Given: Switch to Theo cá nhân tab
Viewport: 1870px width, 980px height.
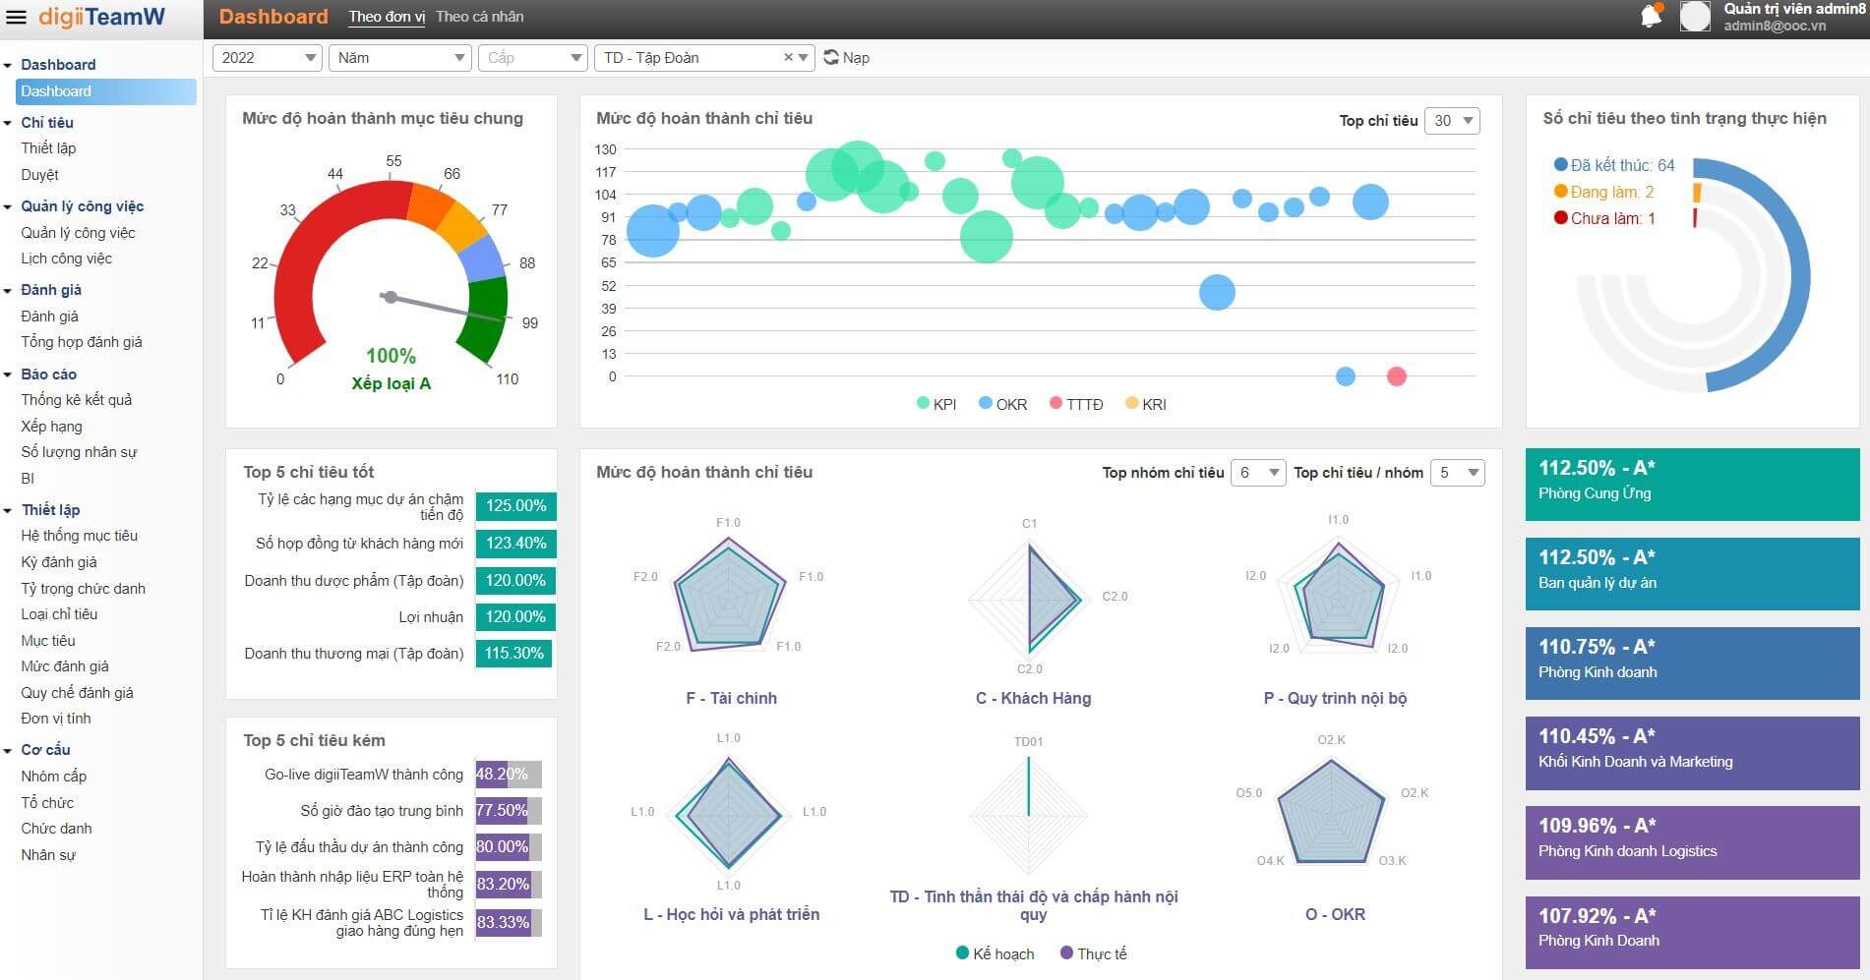Looking at the screenshot, I should coord(479,17).
